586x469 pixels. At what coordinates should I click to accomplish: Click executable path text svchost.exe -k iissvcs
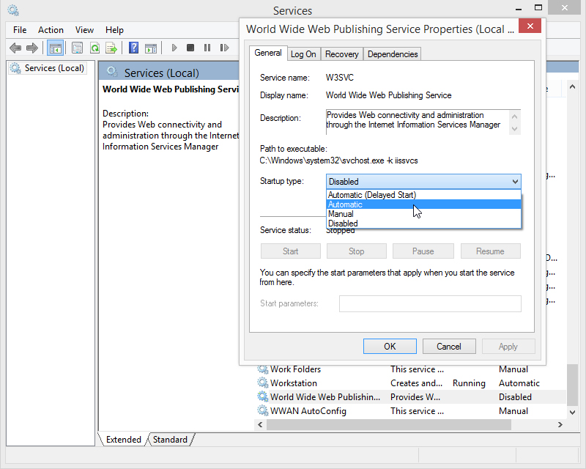coord(379,160)
